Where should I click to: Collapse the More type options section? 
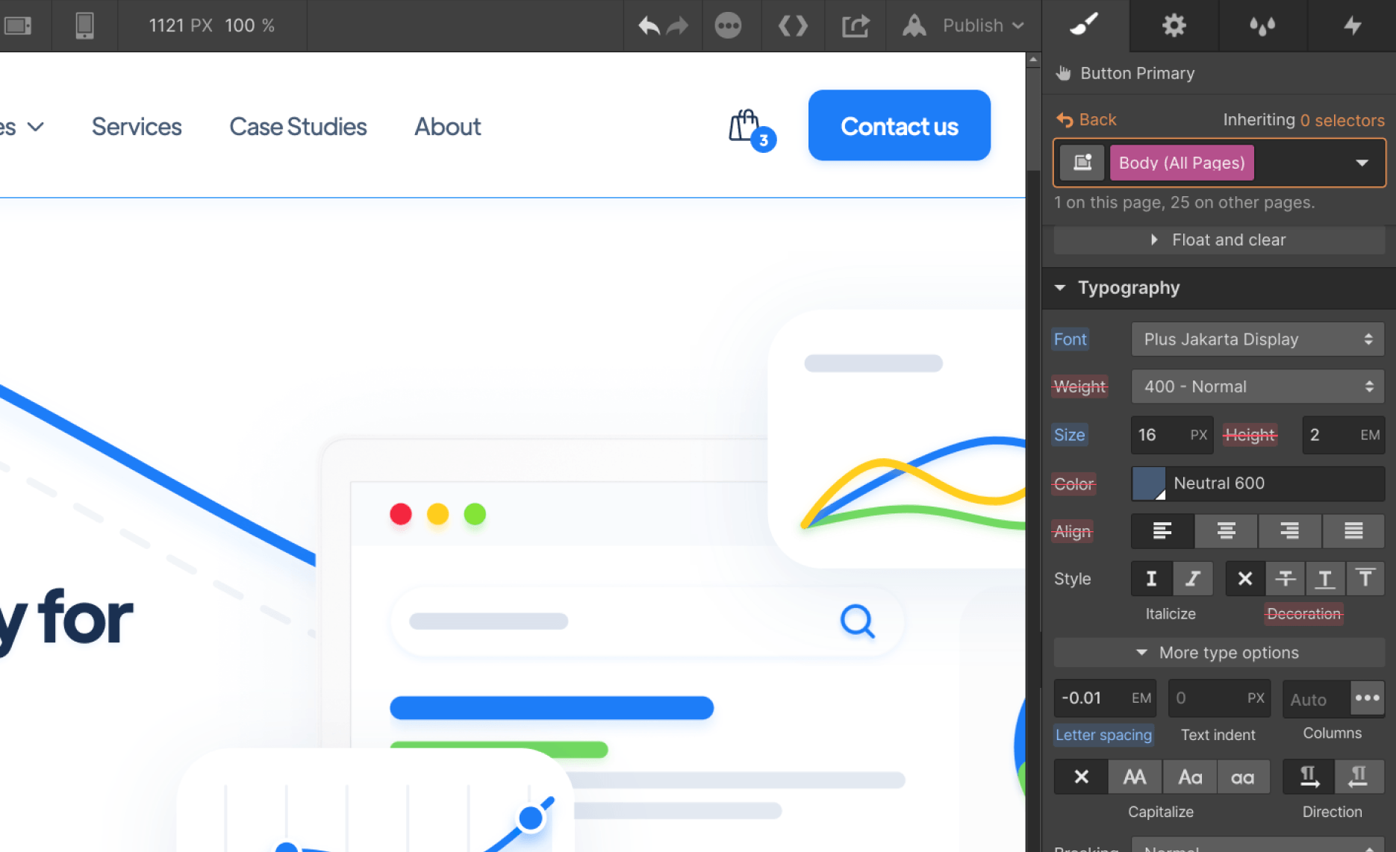[x=1218, y=652]
